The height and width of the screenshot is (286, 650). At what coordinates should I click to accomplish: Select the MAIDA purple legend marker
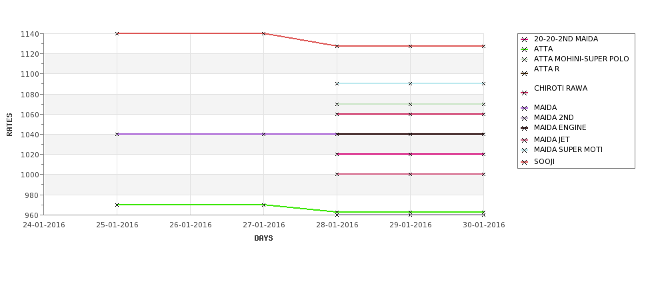[x=524, y=108]
